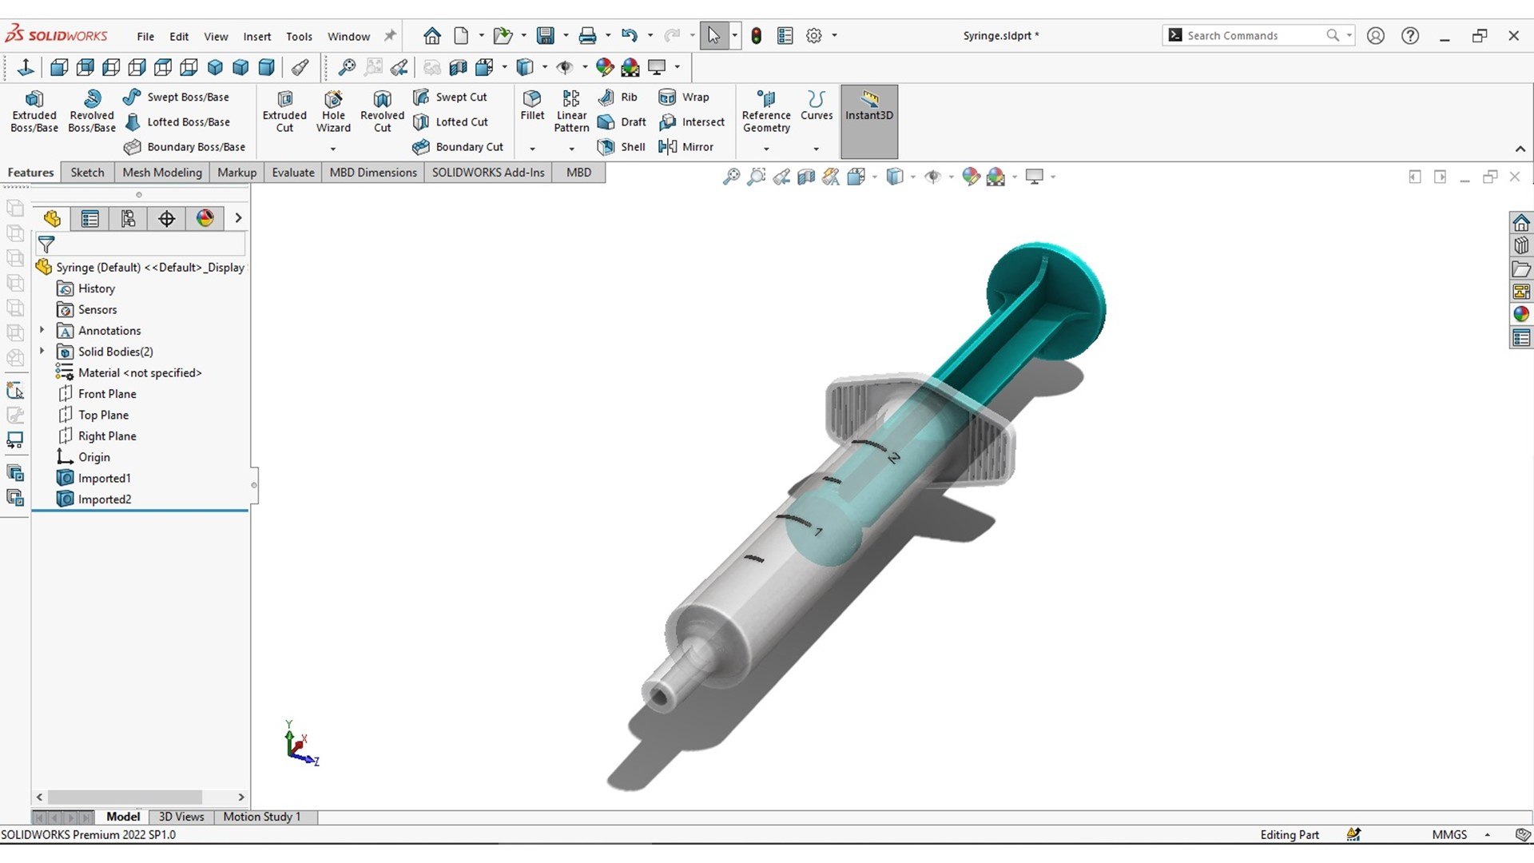Expand the Solid Bodies(2) node
The width and height of the screenshot is (1534, 863).
pos(42,351)
